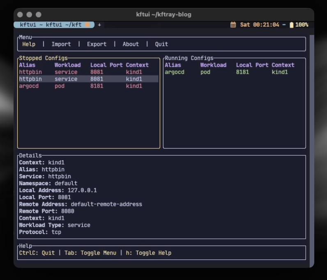
Task: Click Remote Address default-remote-address line
Action: tap(81, 204)
